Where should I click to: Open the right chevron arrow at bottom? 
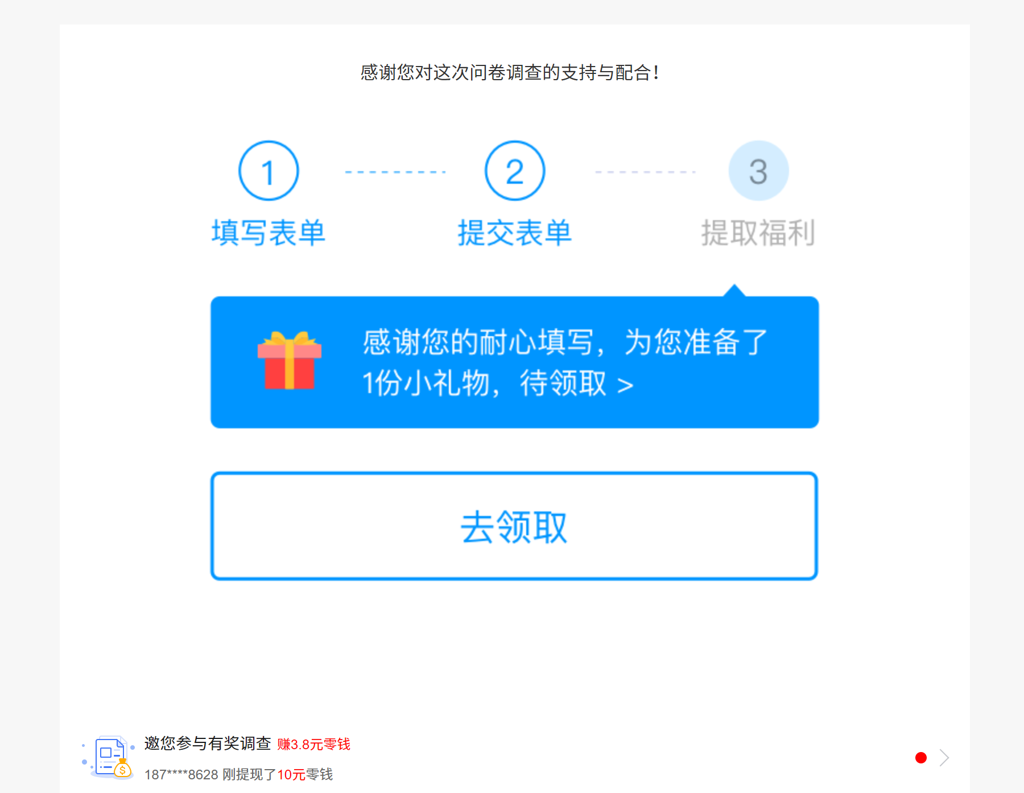944,758
